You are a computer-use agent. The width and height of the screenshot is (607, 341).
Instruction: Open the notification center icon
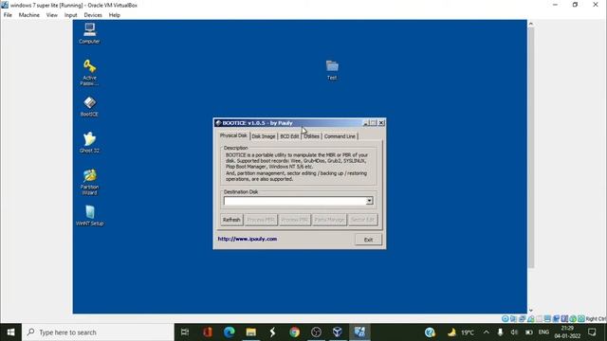(x=592, y=332)
